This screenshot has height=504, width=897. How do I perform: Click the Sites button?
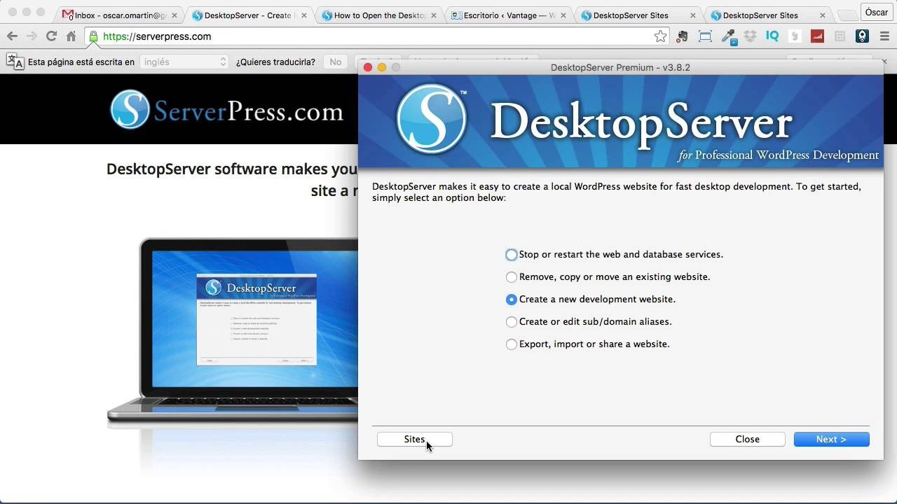pos(414,439)
